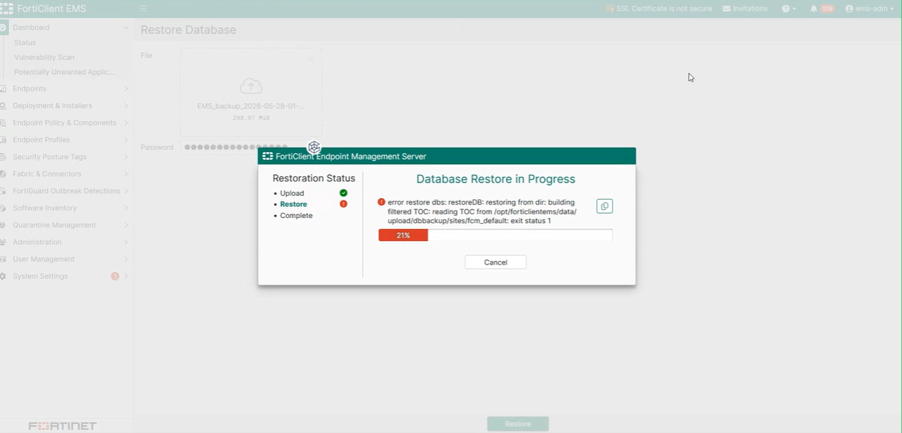This screenshot has height=433, width=902.
Task: Open the ems-adm user account dropdown
Action: pyautogui.click(x=869, y=9)
